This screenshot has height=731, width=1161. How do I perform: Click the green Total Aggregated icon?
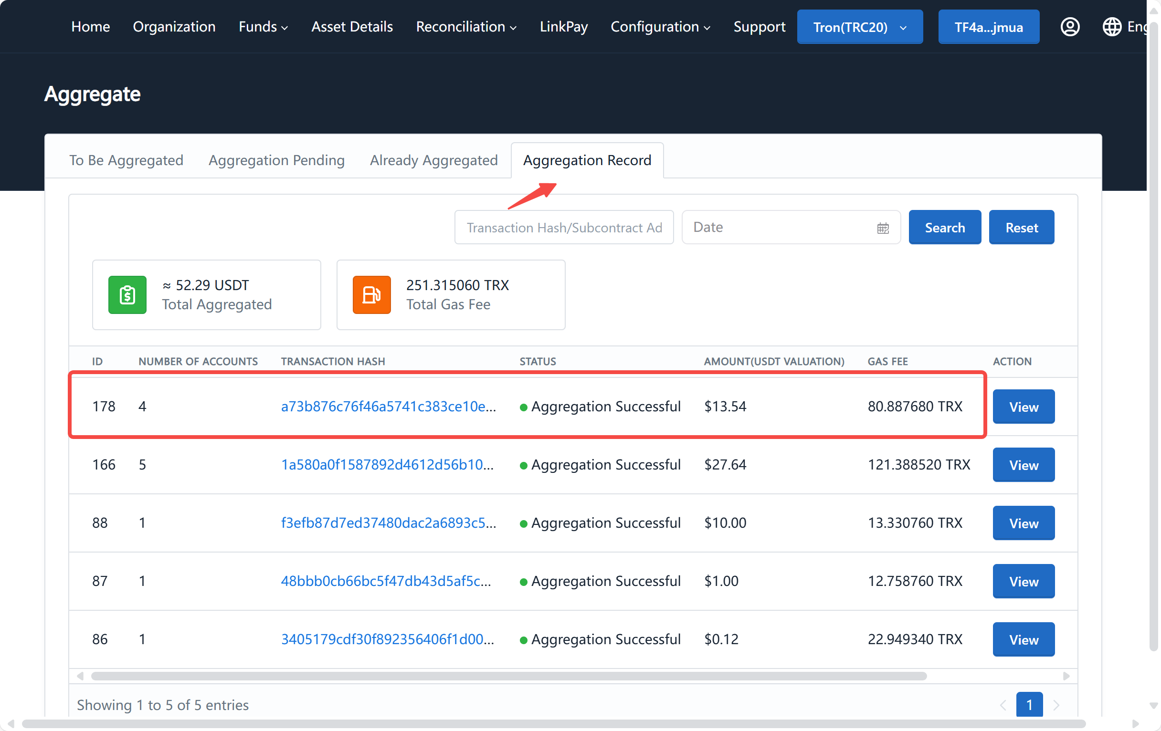[x=127, y=294]
